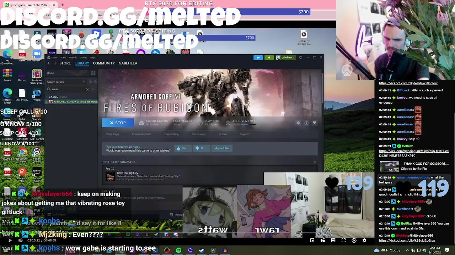Open the STORE tab in Steam
The height and width of the screenshot is (255, 455).
click(x=65, y=63)
